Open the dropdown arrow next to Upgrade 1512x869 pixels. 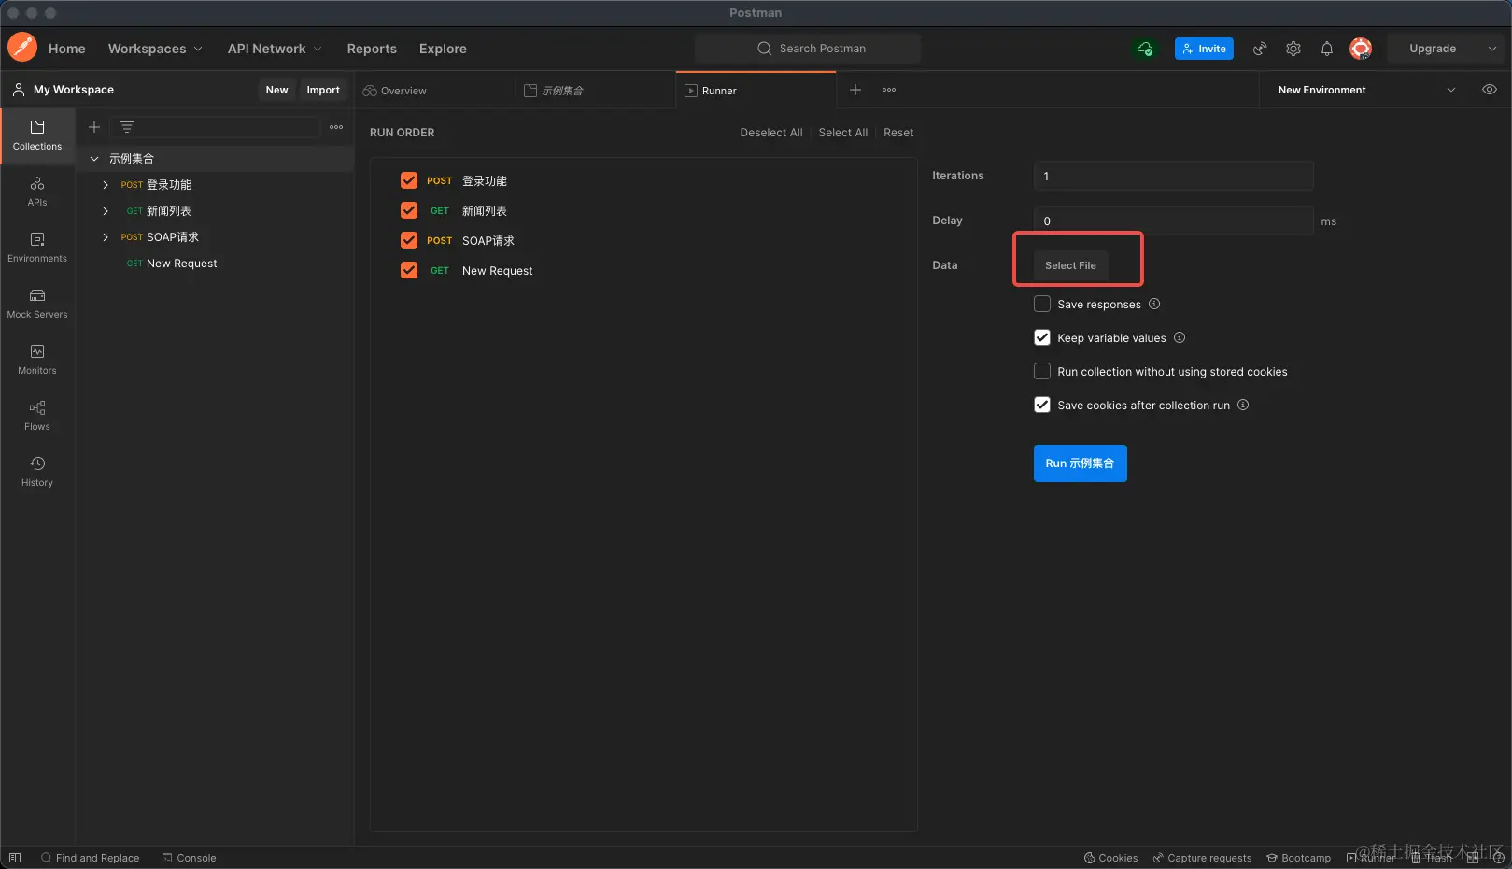click(x=1491, y=49)
